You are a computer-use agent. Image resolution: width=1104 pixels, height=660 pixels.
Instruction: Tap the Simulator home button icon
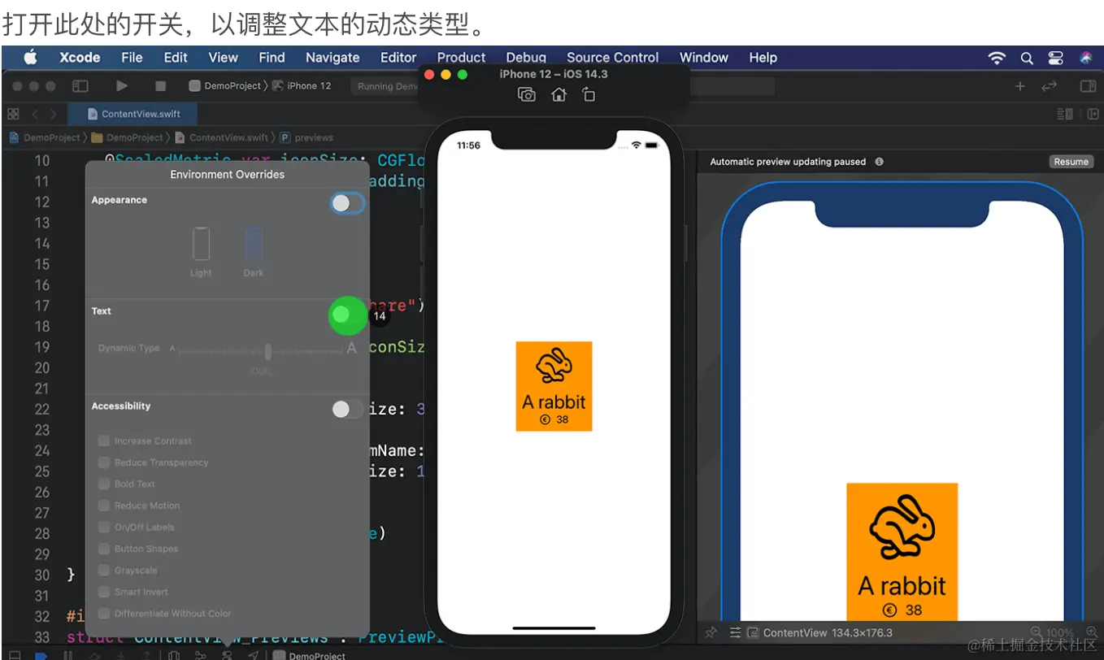click(559, 95)
